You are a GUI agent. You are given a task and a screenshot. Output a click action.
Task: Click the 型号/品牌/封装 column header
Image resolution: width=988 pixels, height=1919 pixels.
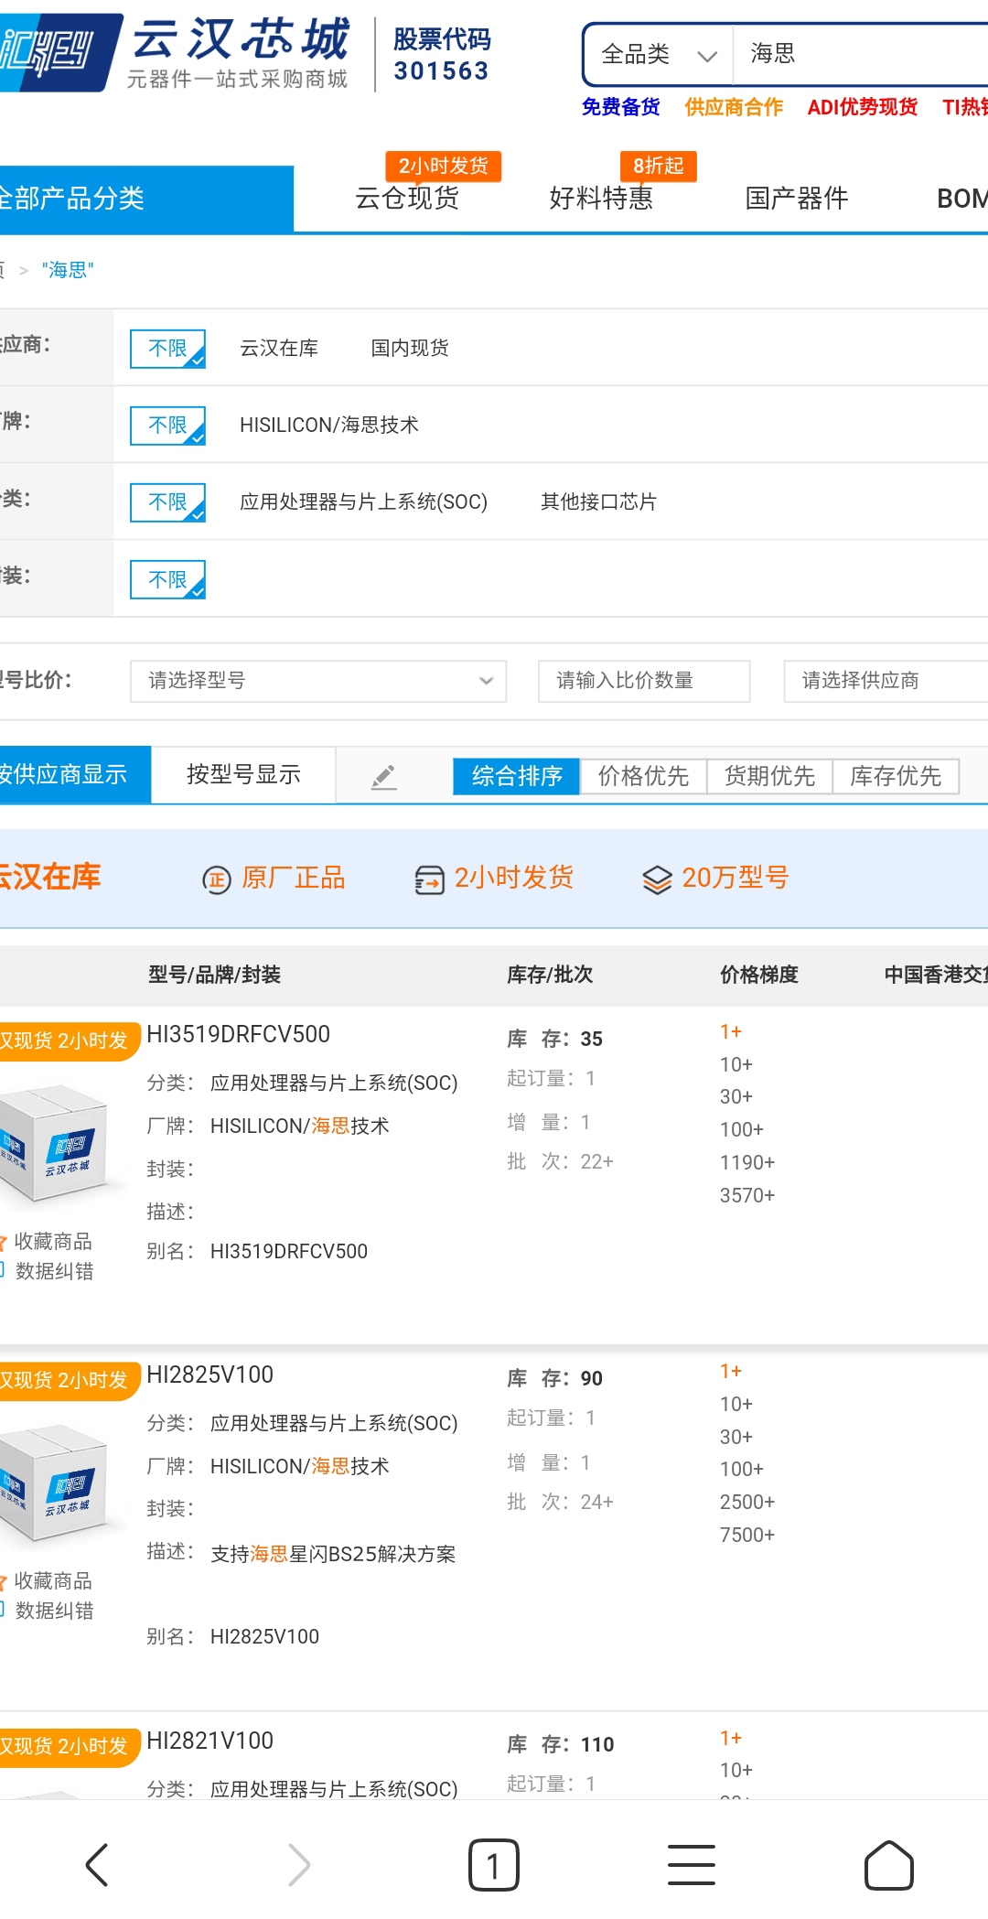coord(215,976)
